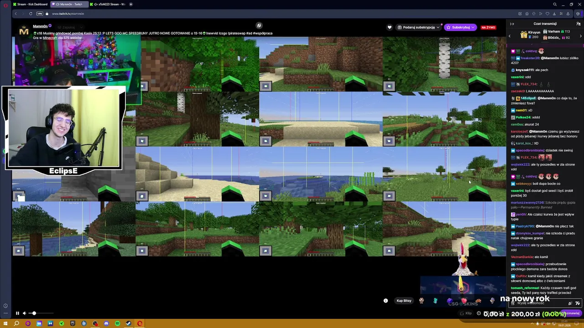Open the Epic Games taskbar icon
This screenshot has height=328, width=584.
[73, 323]
